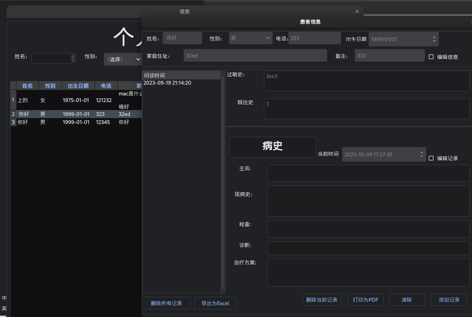Select row 3 header in patient table
The height and width of the screenshot is (317, 472).
click(13, 122)
